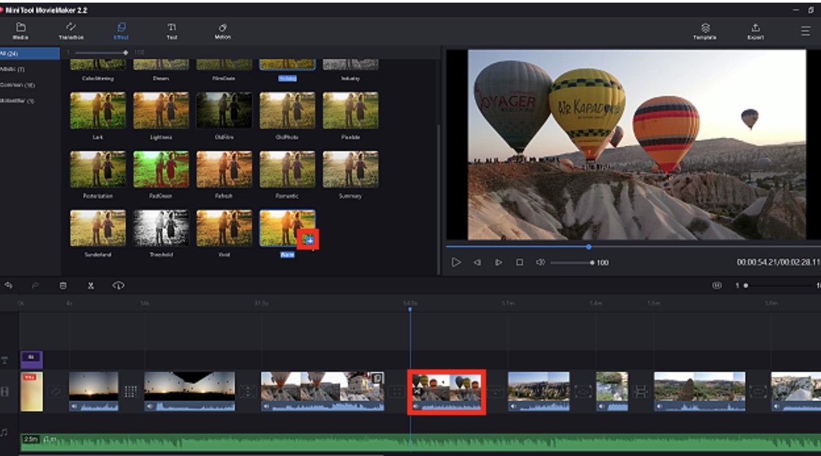Click the Dream effect label

pyautogui.click(x=161, y=78)
